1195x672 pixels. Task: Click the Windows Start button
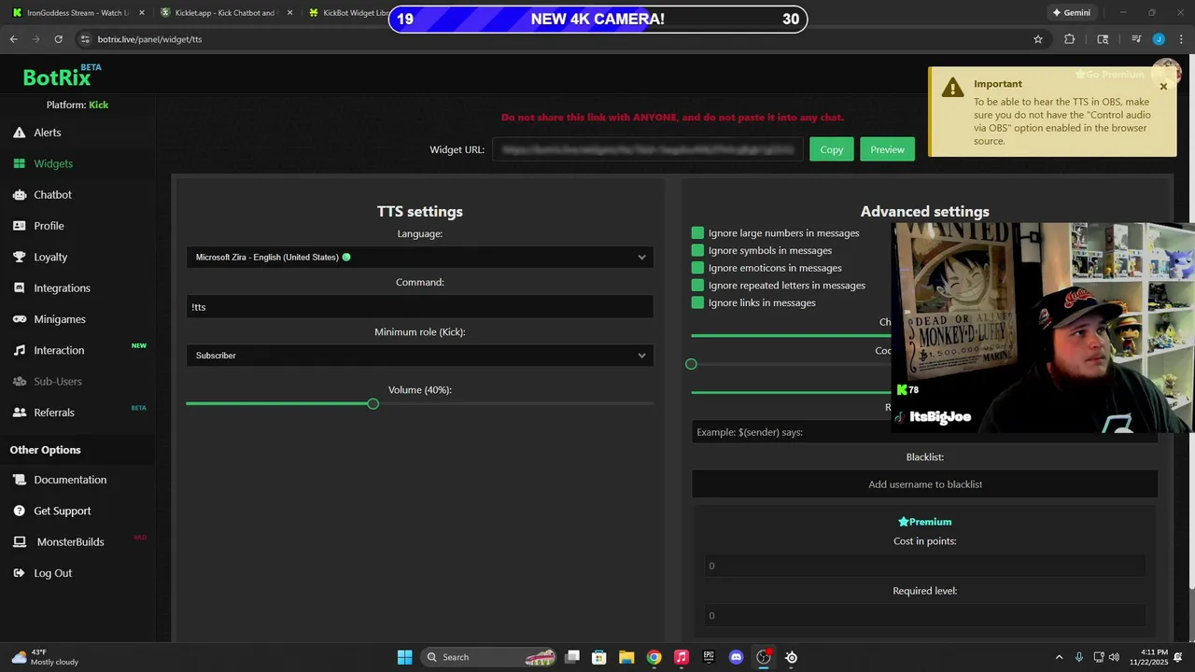[404, 657]
